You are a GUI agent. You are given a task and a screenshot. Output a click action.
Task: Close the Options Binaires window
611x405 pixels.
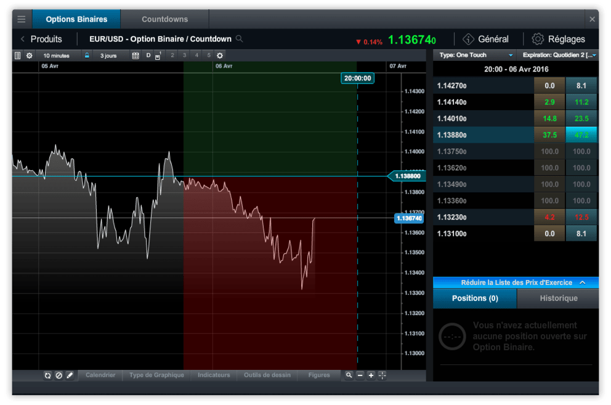coord(592,19)
